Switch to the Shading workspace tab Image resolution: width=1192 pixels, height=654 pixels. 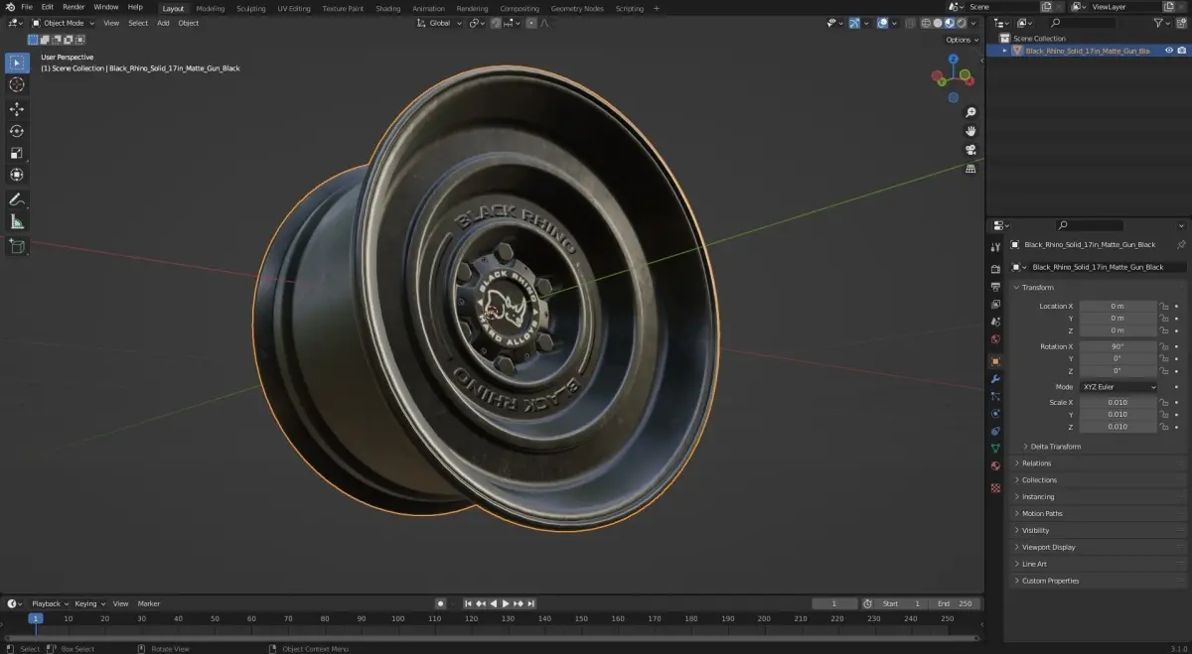pos(387,8)
